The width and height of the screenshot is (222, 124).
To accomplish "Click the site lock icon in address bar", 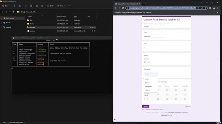I will click(x=127, y=8).
